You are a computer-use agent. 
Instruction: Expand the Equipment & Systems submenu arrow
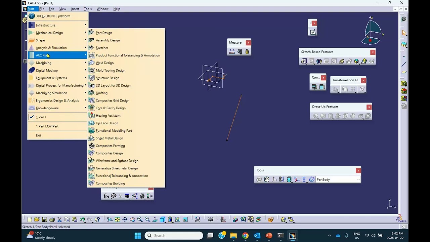(85, 78)
